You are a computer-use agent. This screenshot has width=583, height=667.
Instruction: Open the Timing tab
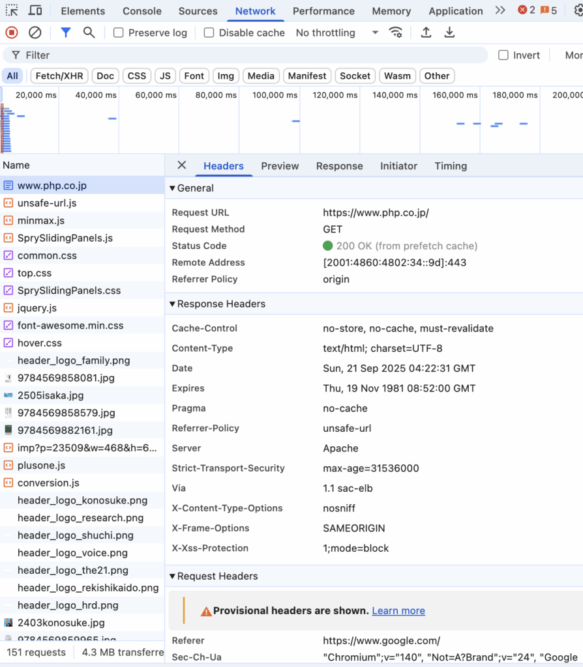tap(451, 166)
